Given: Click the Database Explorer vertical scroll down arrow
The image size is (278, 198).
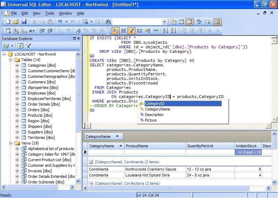Looking at the screenshot, I should tap(78, 181).
